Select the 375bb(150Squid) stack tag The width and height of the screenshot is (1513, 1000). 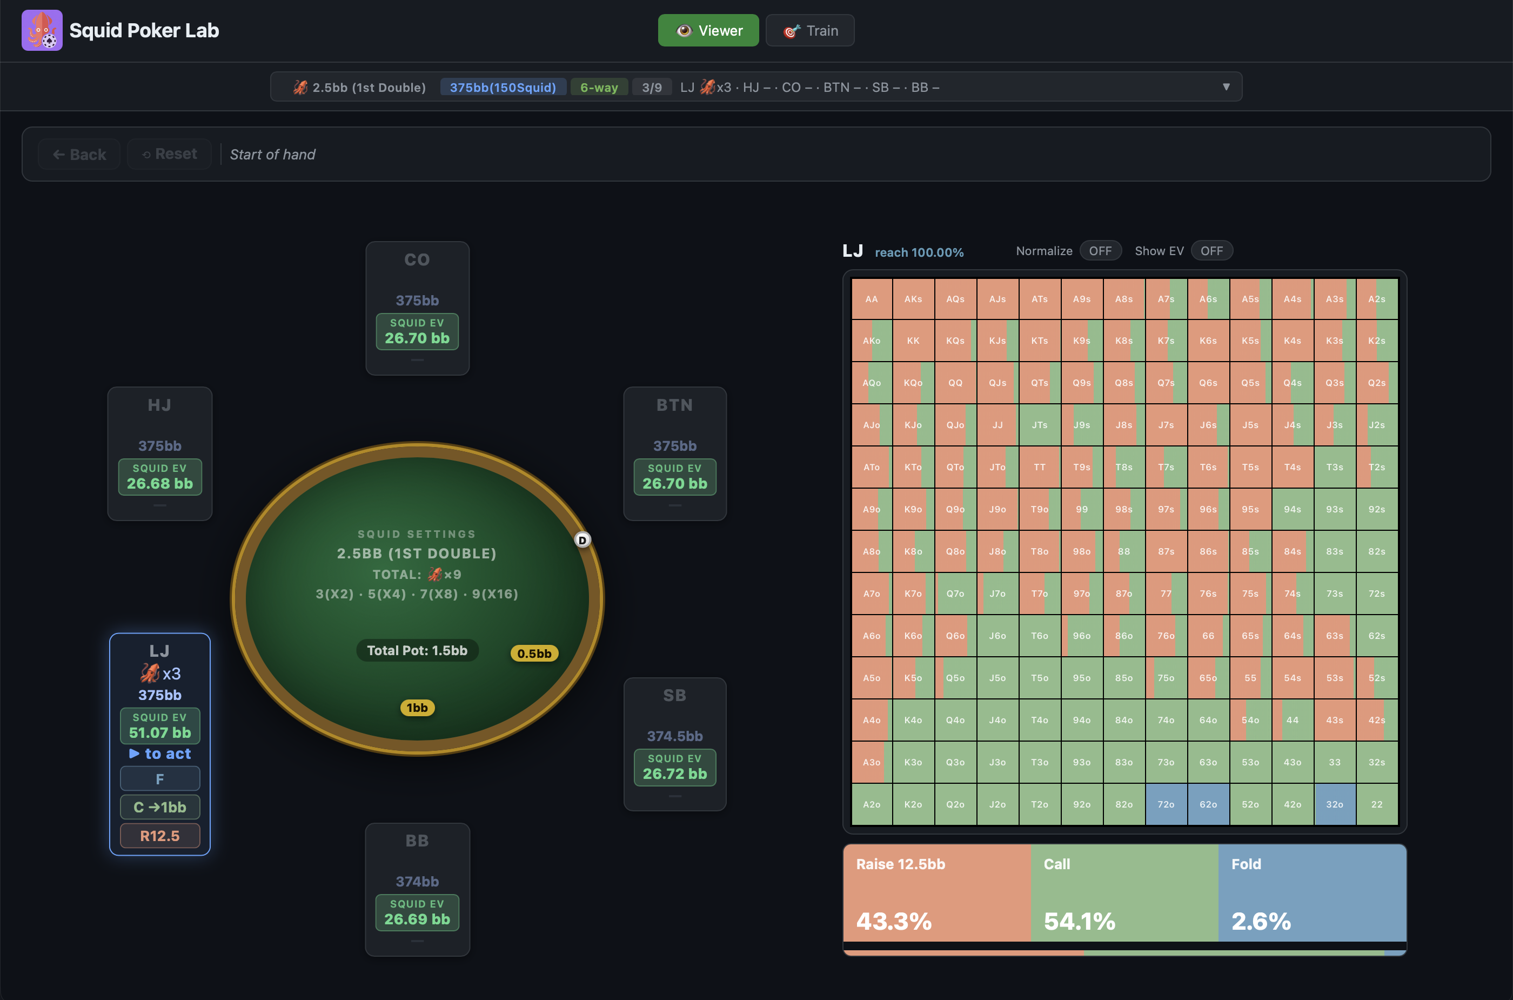click(503, 88)
